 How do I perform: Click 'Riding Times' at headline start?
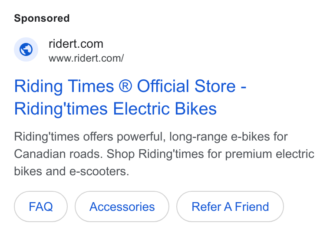pyautogui.click(x=64, y=86)
